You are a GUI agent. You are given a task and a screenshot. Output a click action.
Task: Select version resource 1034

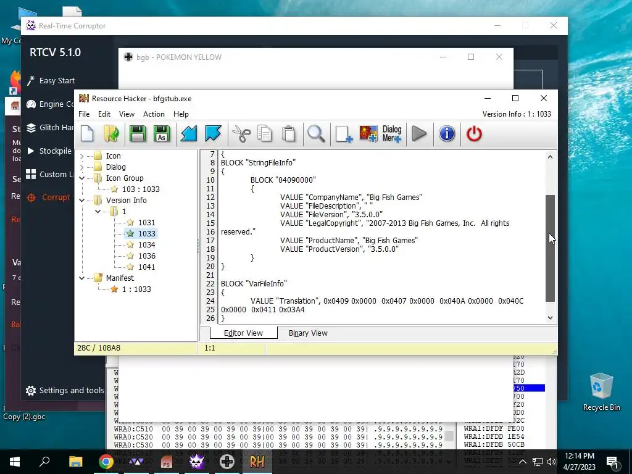[x=146, y=244]
